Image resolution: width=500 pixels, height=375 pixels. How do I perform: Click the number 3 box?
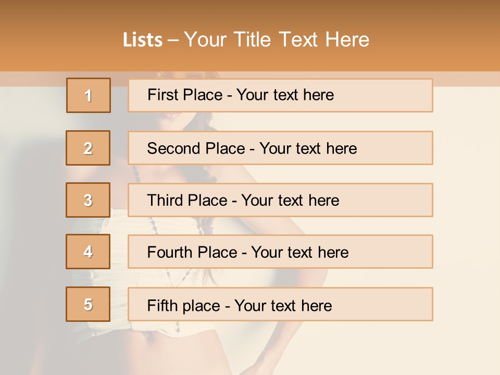(x=88, y=200)
